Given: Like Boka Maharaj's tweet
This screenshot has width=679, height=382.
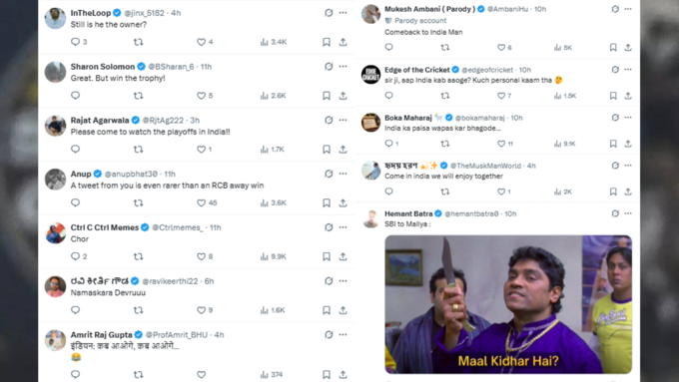Looking at the screenshot, I should click(501, 144).
